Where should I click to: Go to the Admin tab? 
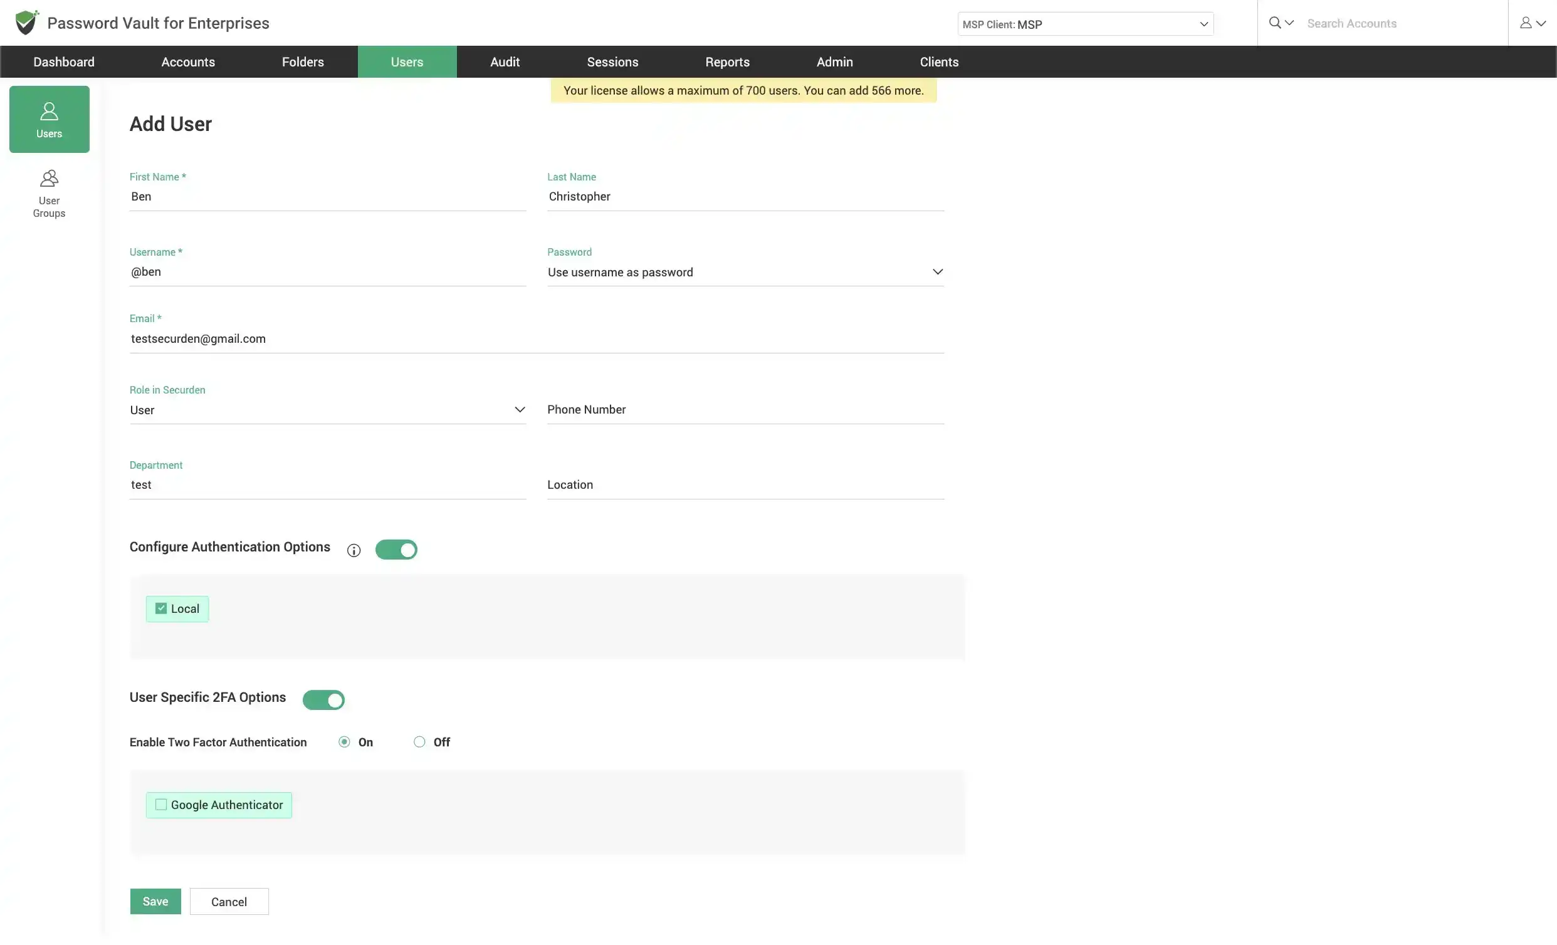835,62
